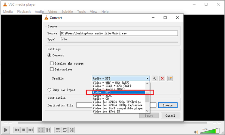Click the remaining time label on right
225x135 pixels.
pos(217,123)
